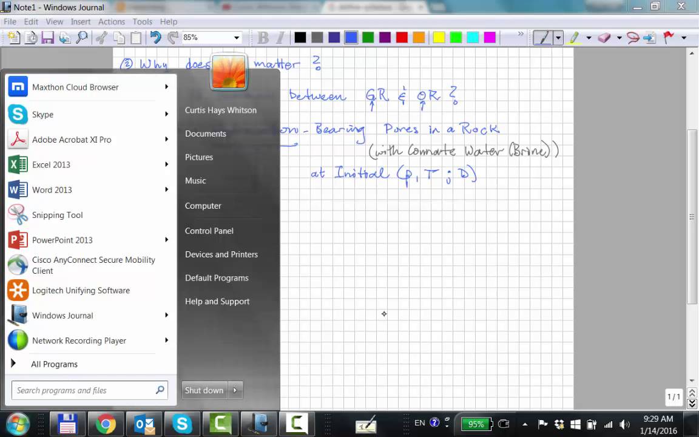This screenshot has height=437, width=699.
Task: Pick the red ink color swatch
Action: pyautogui.click(x=402, y=38)
